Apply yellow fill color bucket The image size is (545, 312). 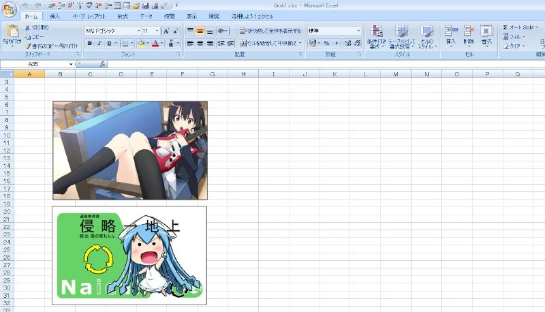coord(141,43)
